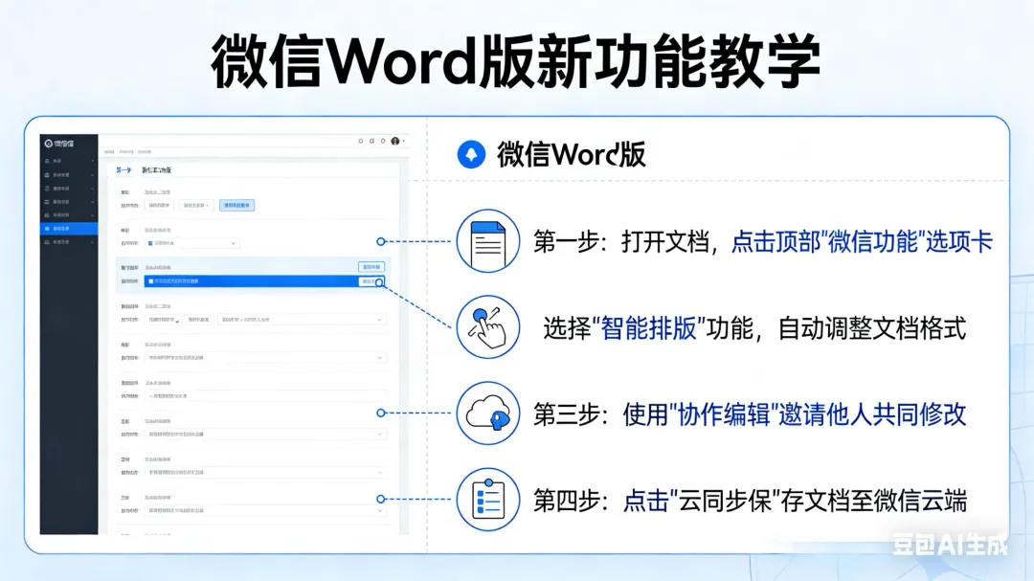Image resolution: width=1034 pixels, height=581 pixels.
Task: Click the blue text "协作编辑"邀请他人共同修改
Action: click(818, 414)
